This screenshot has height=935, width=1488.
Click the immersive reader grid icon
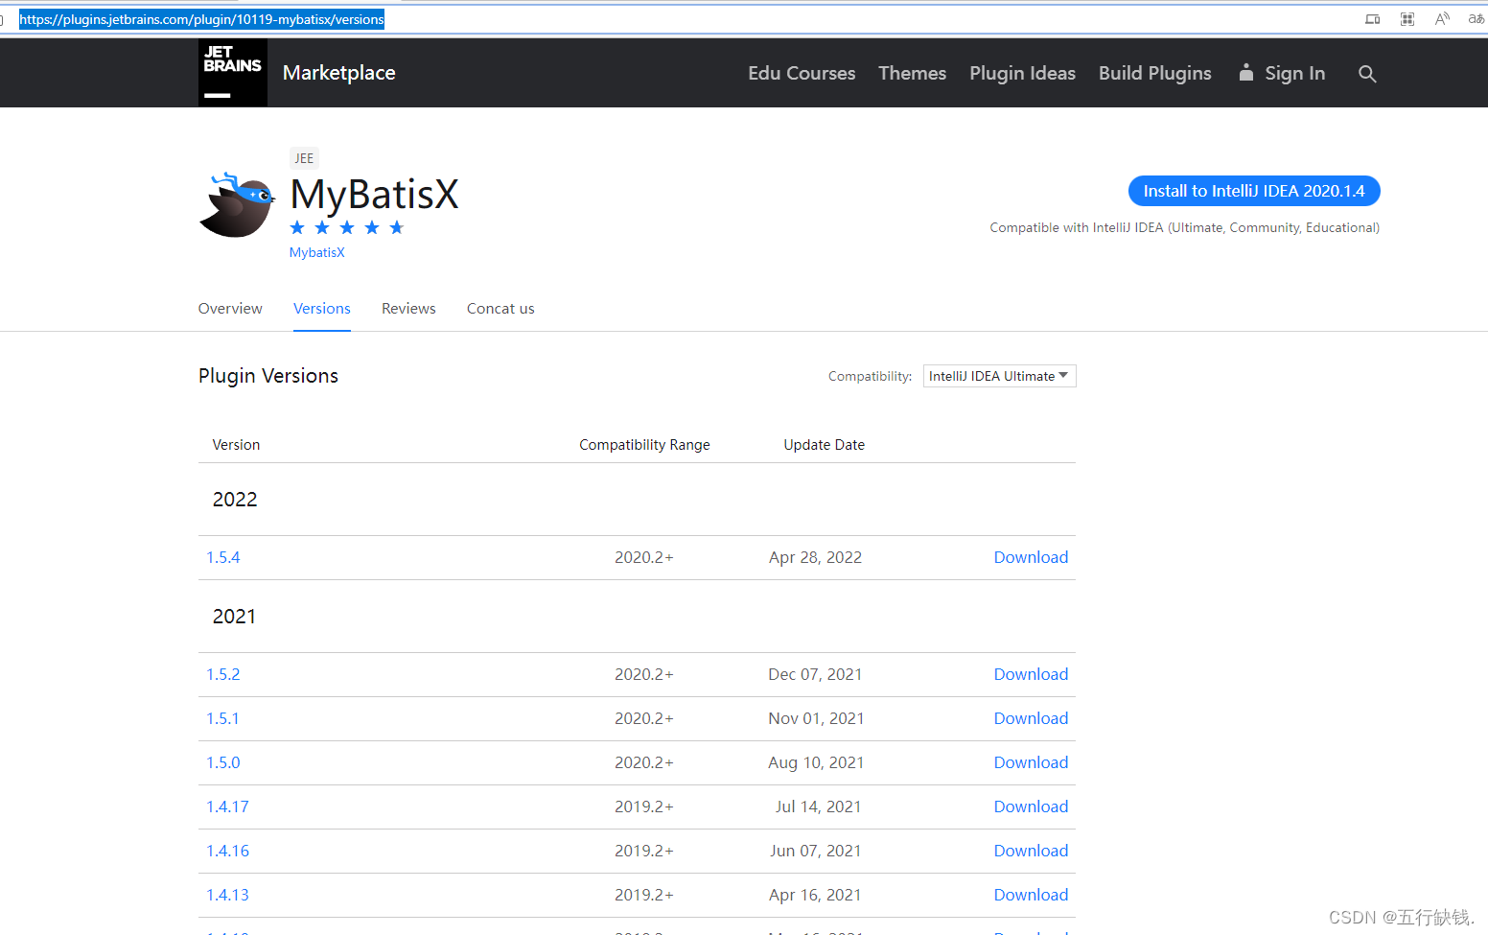[x=1407, y=18]
